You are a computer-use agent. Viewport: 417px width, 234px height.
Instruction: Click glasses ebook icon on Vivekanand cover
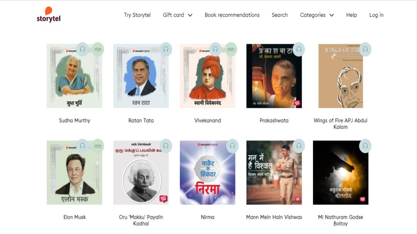(x=231, y=49)
